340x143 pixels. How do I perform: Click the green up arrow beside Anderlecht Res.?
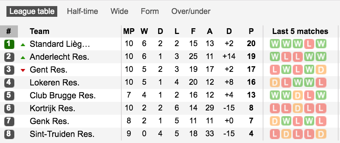click(23, 58)
